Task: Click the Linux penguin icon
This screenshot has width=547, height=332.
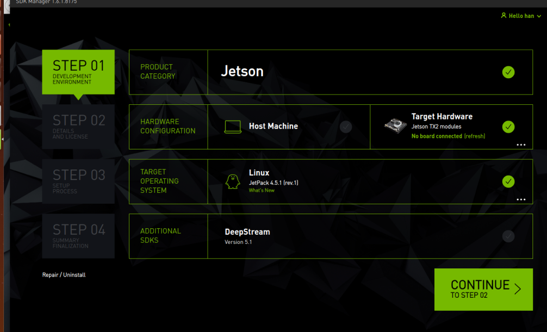Action: pos(233,181)
